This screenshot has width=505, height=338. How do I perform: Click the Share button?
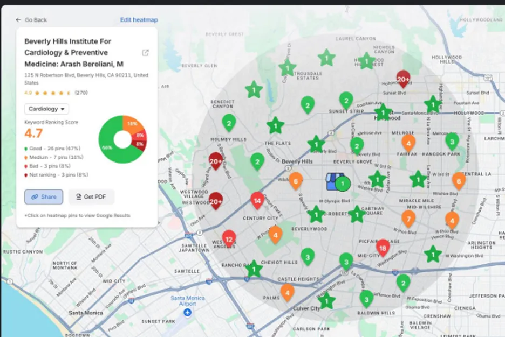pyautogui.click(x=44, y=196)
